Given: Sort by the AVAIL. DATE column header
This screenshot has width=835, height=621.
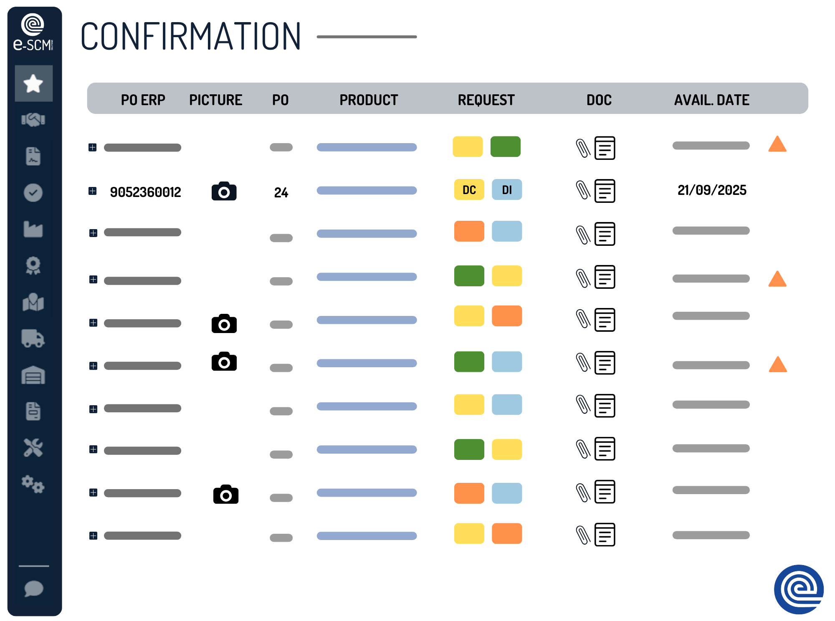Looking at the screenshot, I should (x=711, y=100).
